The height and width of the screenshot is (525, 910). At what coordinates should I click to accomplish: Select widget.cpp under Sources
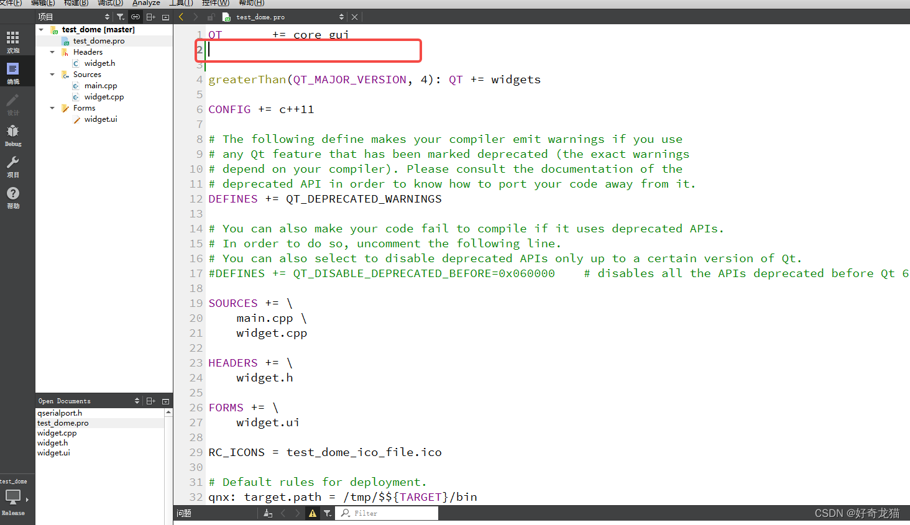[x=104, y=97]
